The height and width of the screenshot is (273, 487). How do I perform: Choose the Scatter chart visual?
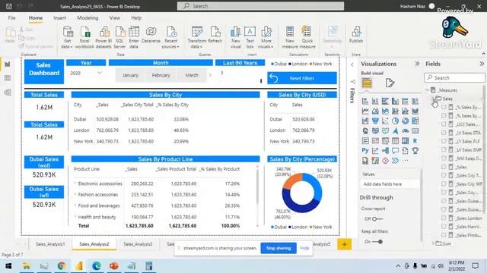[x=385, y=121]
